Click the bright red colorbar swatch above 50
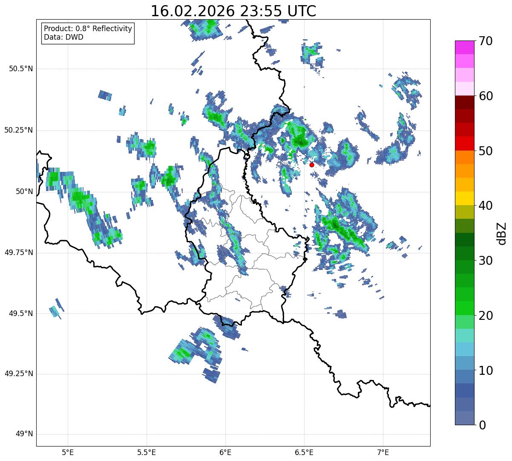The height and width of the screenshot is (461, 512). click(465, 143)
